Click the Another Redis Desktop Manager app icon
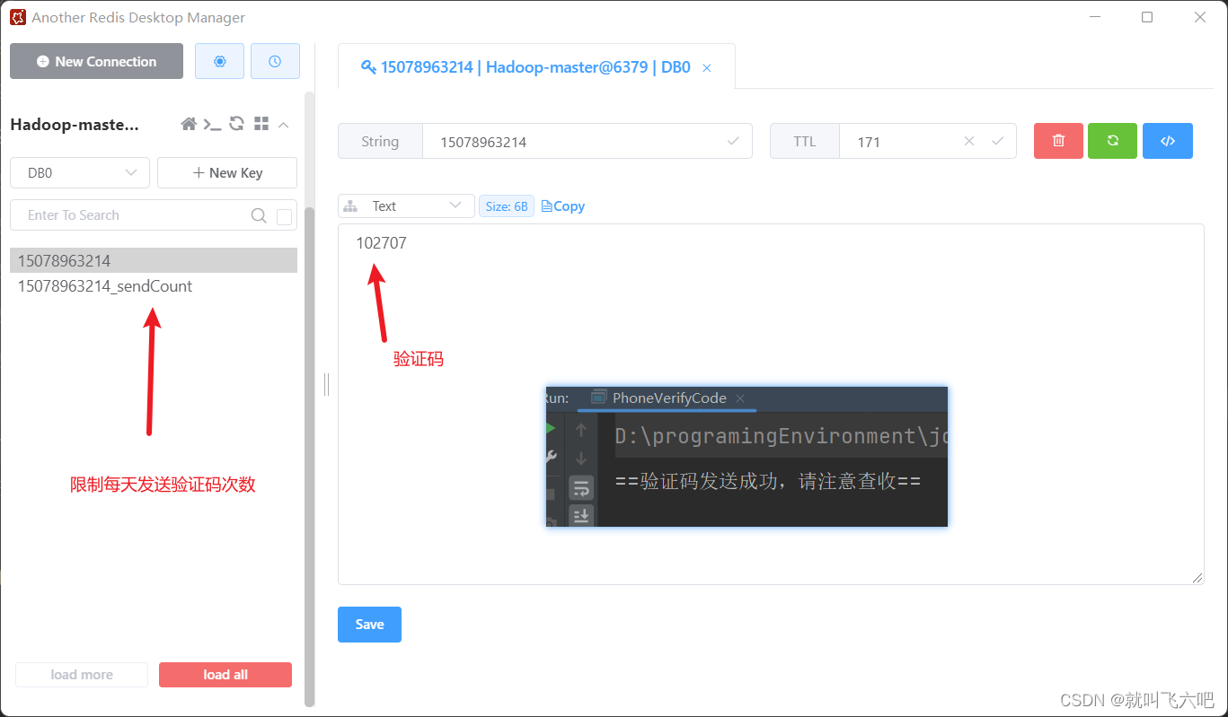This screenshot has height=717, width=1228. (18, 17)
